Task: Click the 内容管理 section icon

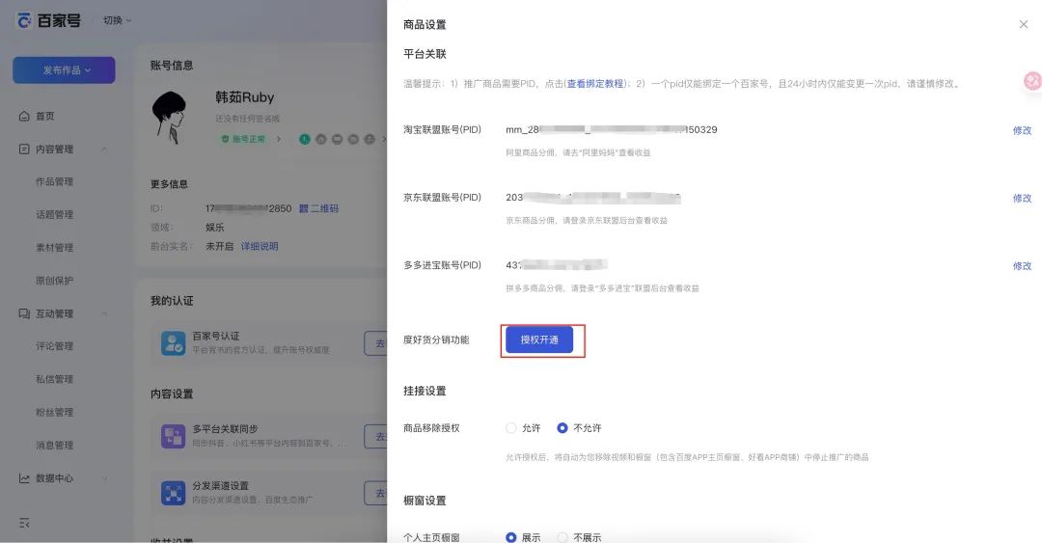Action: [24, 149]
